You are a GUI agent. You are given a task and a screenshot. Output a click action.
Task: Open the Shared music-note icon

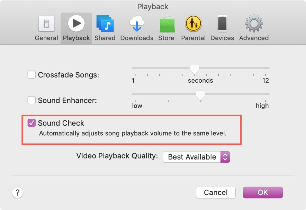pyautogui.click(x=105, y=24)
